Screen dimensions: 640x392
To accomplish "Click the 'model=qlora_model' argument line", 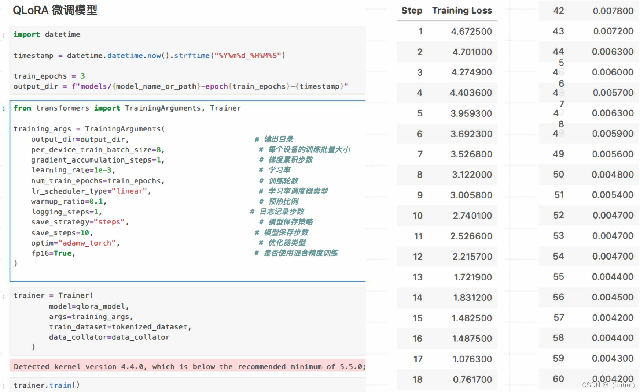I will [89, 306].
